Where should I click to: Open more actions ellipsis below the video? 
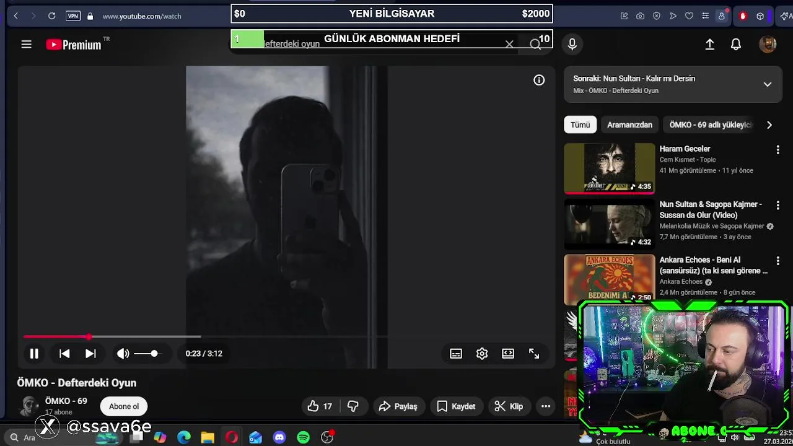pyautogui.click(x=546, y=406)
